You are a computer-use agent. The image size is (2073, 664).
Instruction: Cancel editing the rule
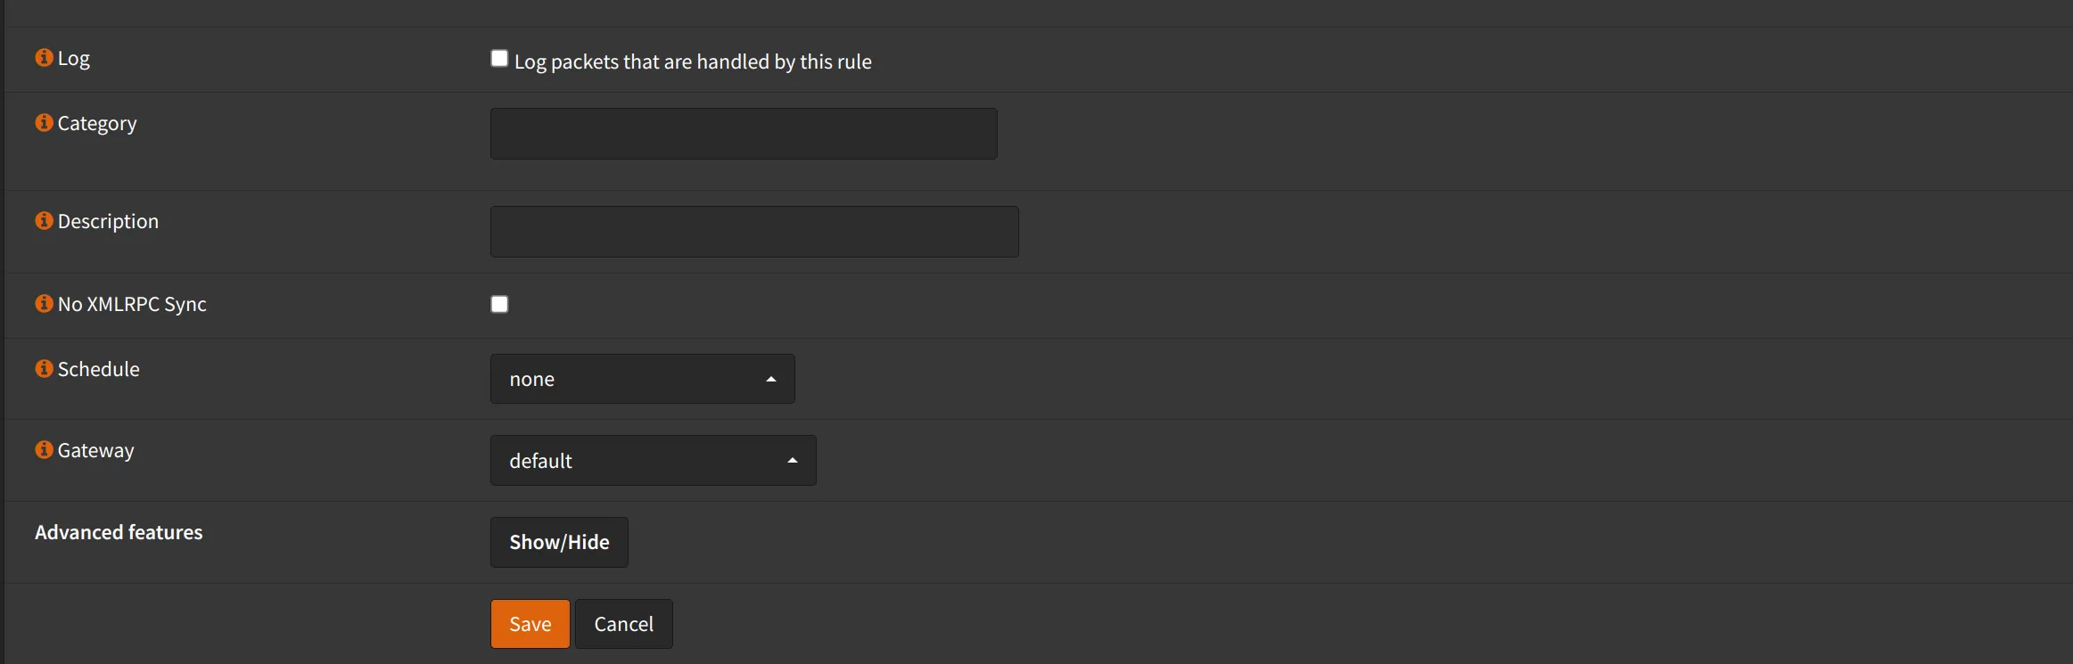click(x=624, y=624)
